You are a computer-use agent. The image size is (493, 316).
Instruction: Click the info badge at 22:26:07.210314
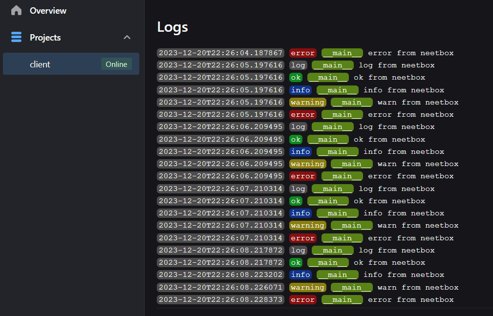click(300, 213)
